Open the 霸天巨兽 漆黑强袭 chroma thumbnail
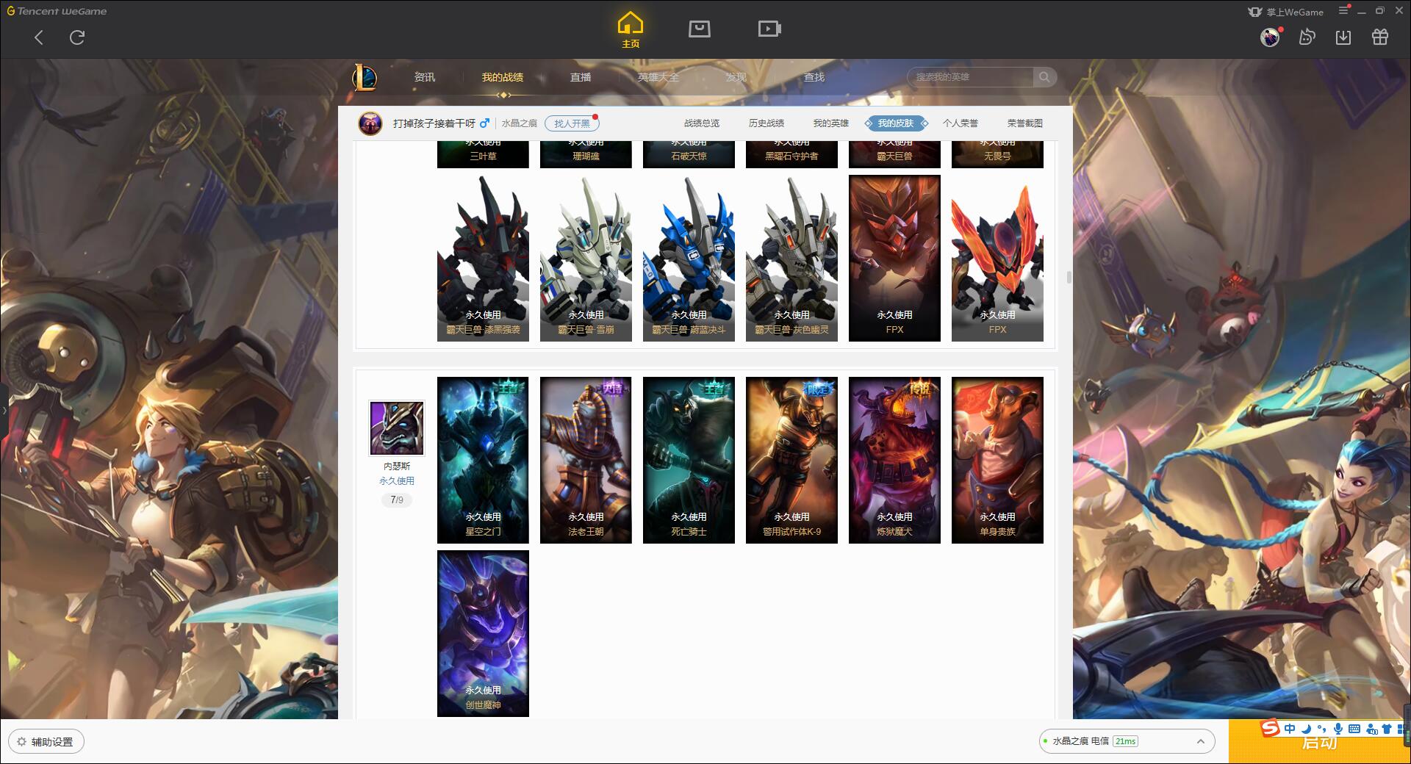The height and width of the screenshot is (764, 1411). (483, 258)
